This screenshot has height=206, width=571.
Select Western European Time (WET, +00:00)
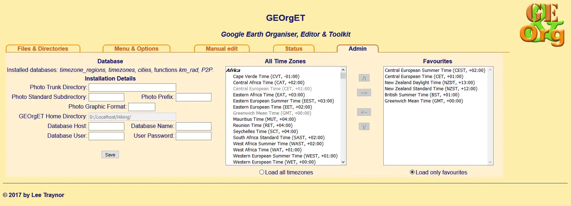point(274,162)
